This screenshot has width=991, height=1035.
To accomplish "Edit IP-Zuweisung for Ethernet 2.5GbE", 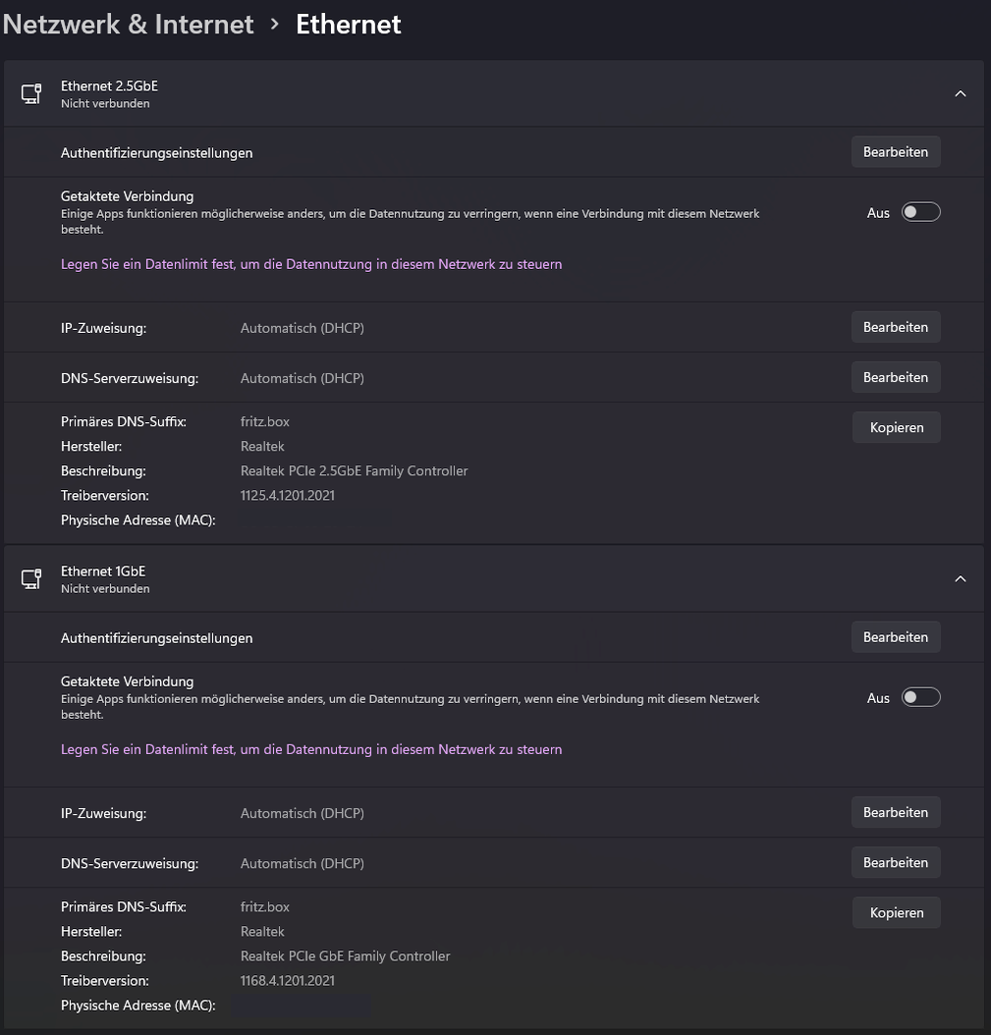I will point(896,327).
